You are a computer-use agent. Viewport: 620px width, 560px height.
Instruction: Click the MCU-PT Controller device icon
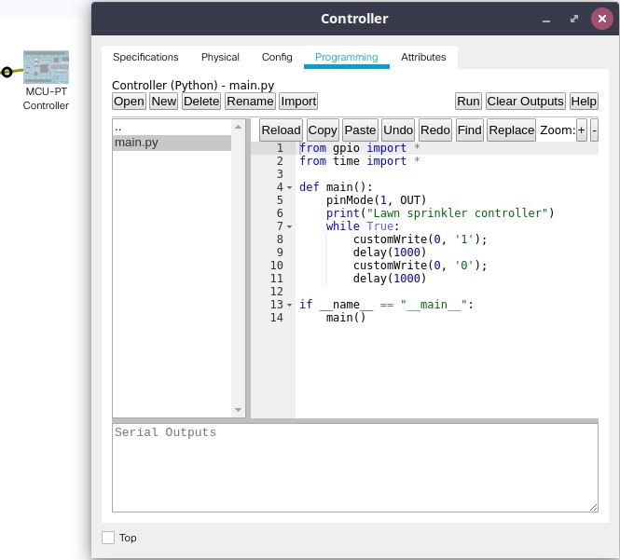click(x=46, y=67)
